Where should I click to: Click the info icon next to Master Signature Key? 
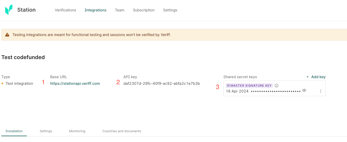pyautogui.click(x=276, y=86)
